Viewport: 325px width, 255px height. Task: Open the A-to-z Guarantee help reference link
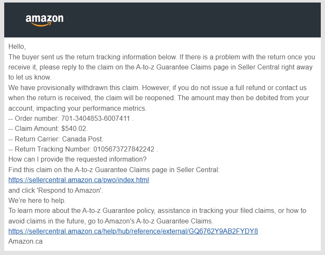[133, 231]
